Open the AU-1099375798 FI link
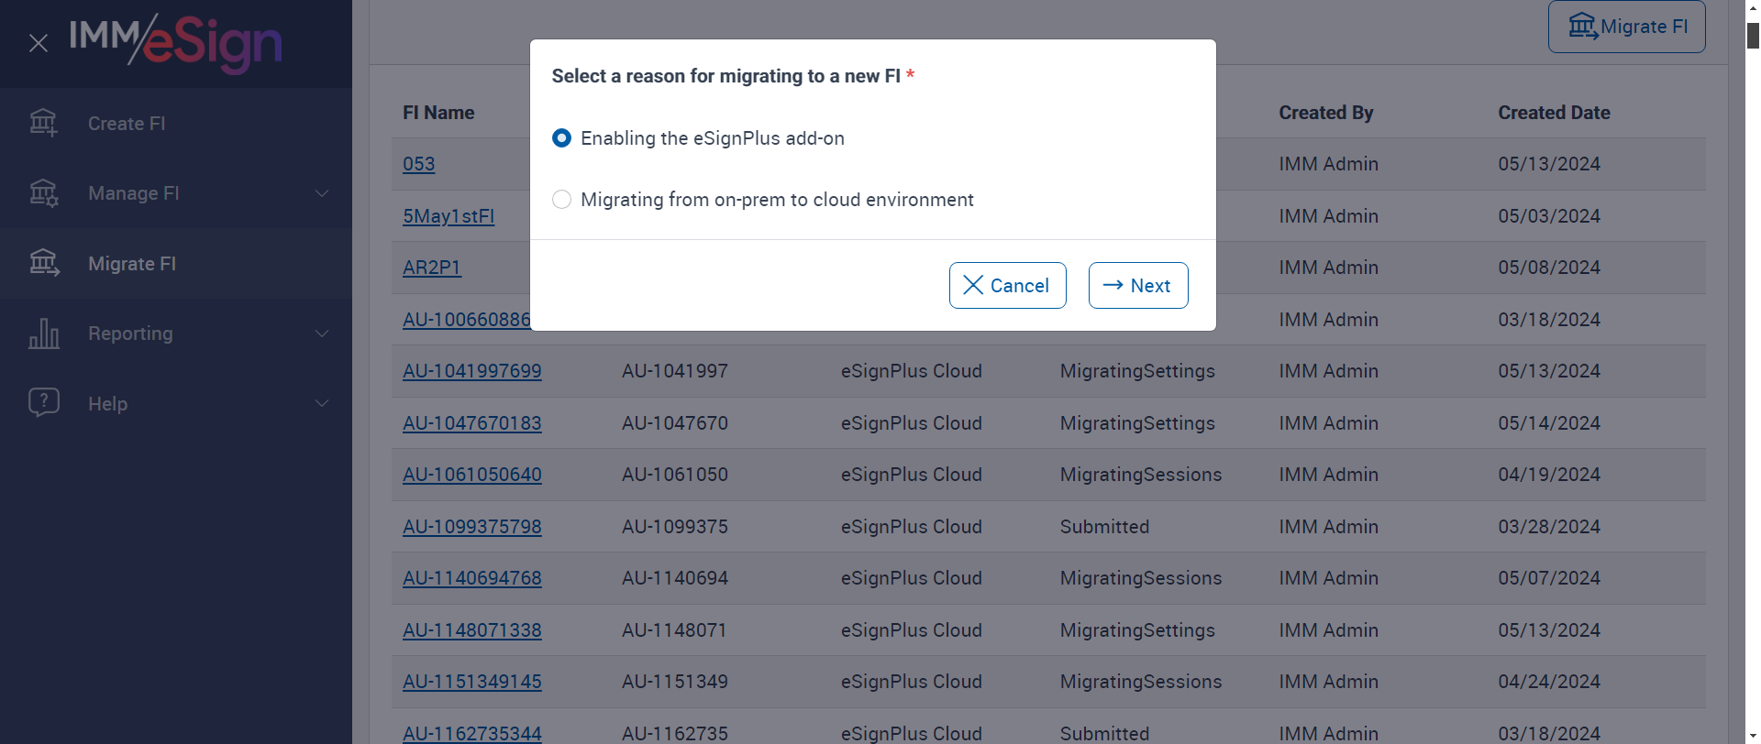Screen dimensions: 1761x744 471,527
